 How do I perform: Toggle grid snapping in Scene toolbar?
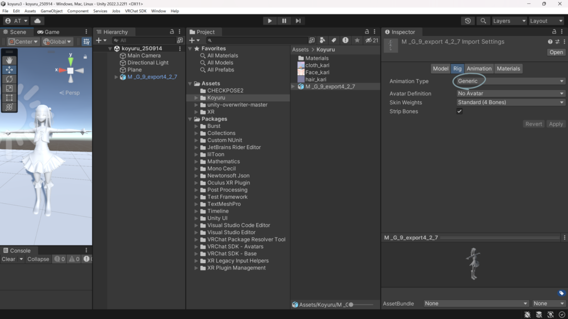(87, 42)
